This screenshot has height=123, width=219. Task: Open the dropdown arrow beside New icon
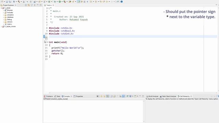pyautogui.click(x=4, y=2)
